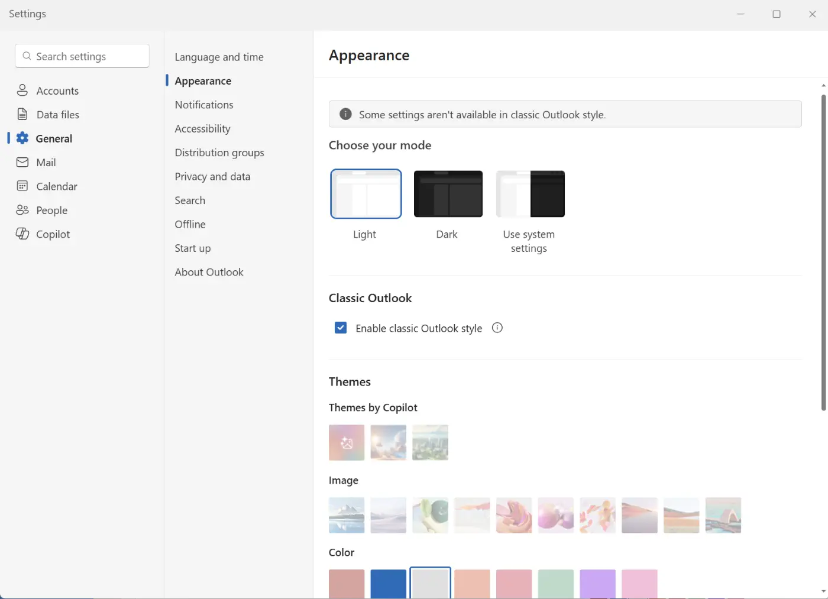Screen dimensions: 828x599
Task: Open Notifications settings
Action: (204, 105)
